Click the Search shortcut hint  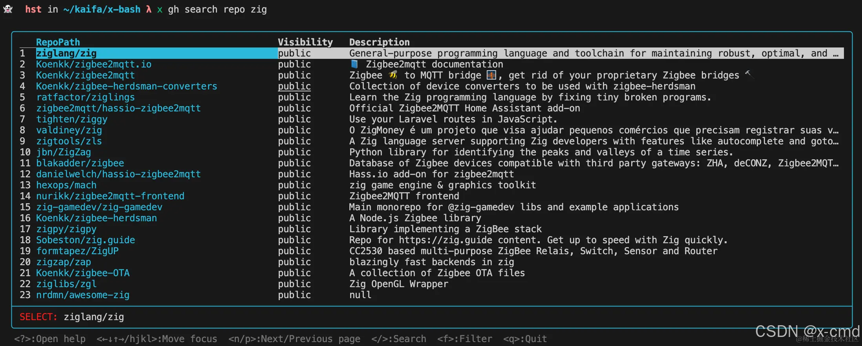pos(399,339)
